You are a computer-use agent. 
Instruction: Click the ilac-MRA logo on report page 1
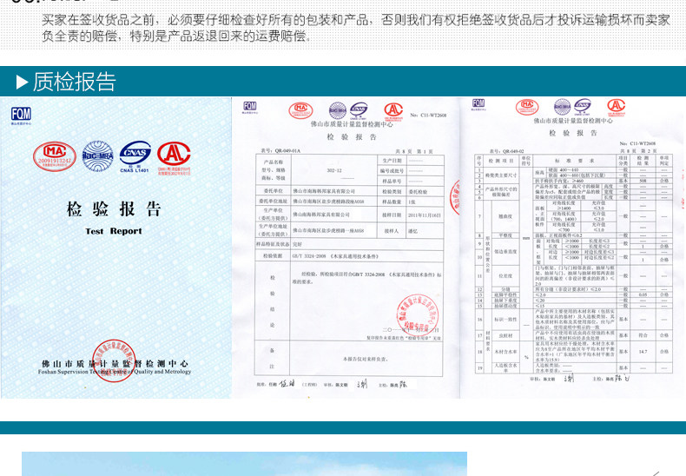(x=338, y=110)
